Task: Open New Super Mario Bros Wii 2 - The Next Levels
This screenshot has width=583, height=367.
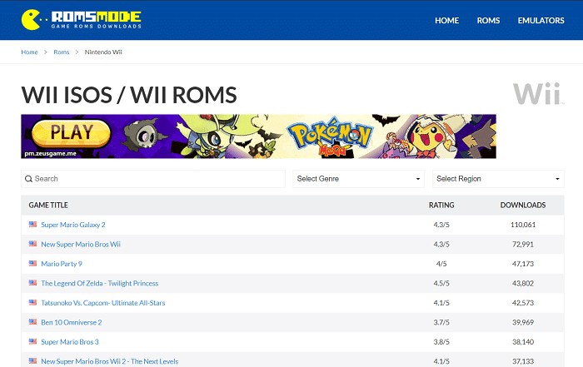Action: [x=110, y=361]
